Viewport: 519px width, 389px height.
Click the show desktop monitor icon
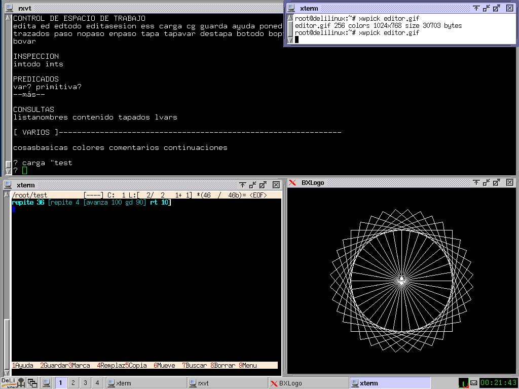point(46,383)
